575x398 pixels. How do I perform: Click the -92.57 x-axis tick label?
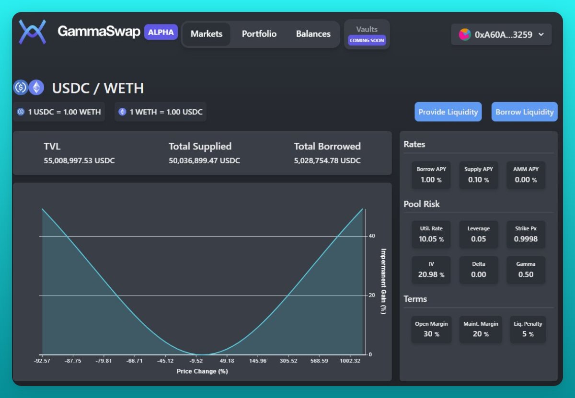43,361
